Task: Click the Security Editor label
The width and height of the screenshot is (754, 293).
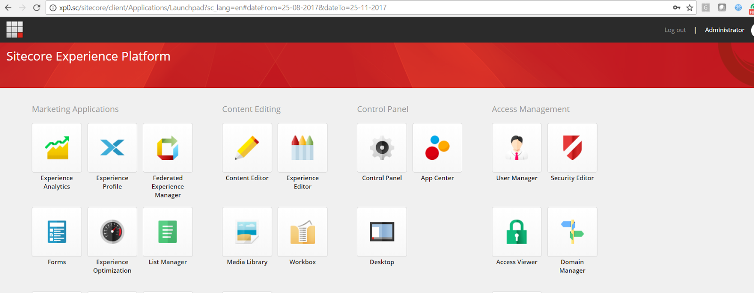Action: [x=572, y=178]
